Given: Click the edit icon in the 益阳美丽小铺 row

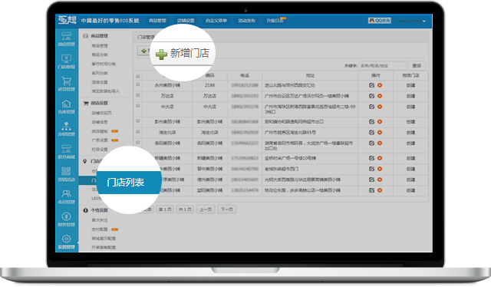Looking at the screenshot, I should click(x=371, y=190).
